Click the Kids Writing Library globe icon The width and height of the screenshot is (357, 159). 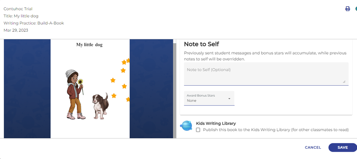coord(186,126)
